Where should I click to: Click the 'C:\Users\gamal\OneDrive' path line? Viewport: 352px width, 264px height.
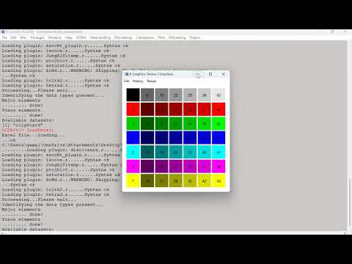point(62,145)
